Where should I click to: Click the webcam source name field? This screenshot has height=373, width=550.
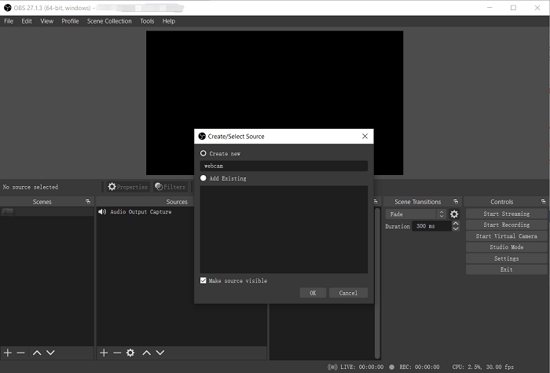(284, 166)
